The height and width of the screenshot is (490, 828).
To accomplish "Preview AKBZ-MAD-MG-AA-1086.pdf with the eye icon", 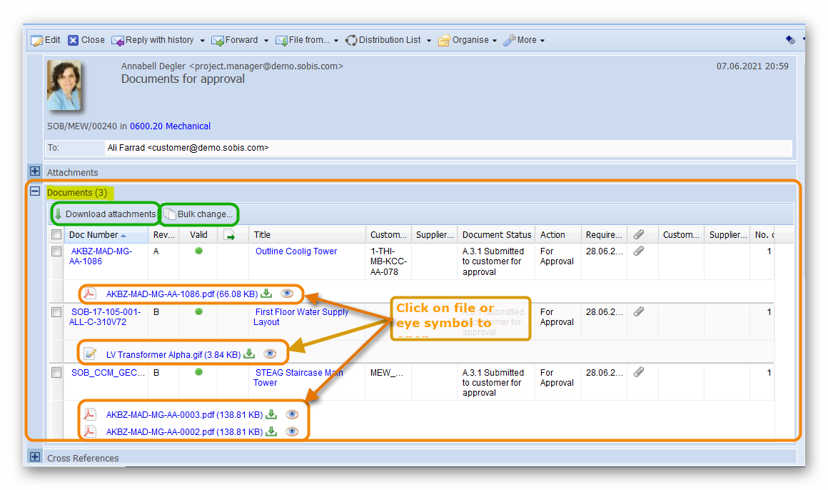I will (287, 294).
